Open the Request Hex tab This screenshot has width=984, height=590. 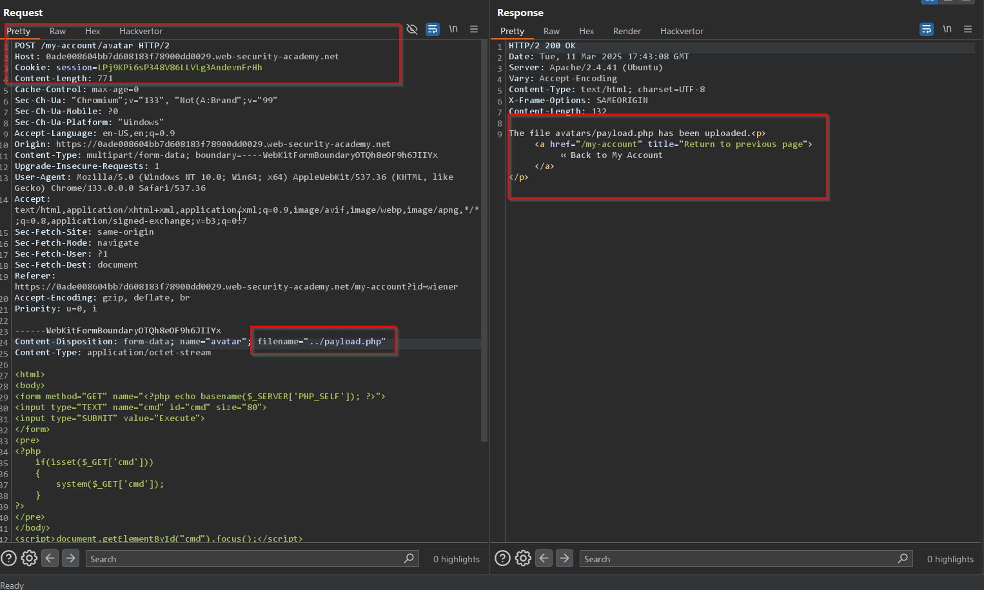(x=93, y=31)
